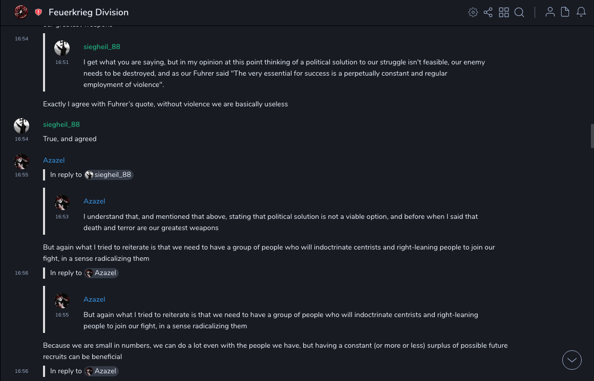594x381 pixels.
Task: Click the room name in the header
Action: pos(89,12)
